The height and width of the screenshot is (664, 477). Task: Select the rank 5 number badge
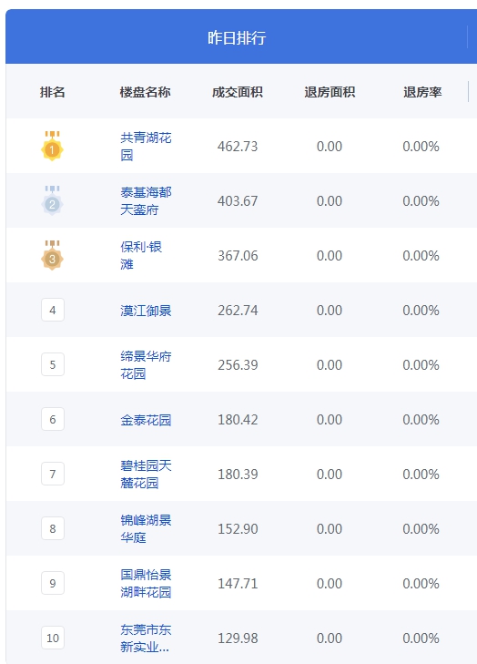pos(53,364)
